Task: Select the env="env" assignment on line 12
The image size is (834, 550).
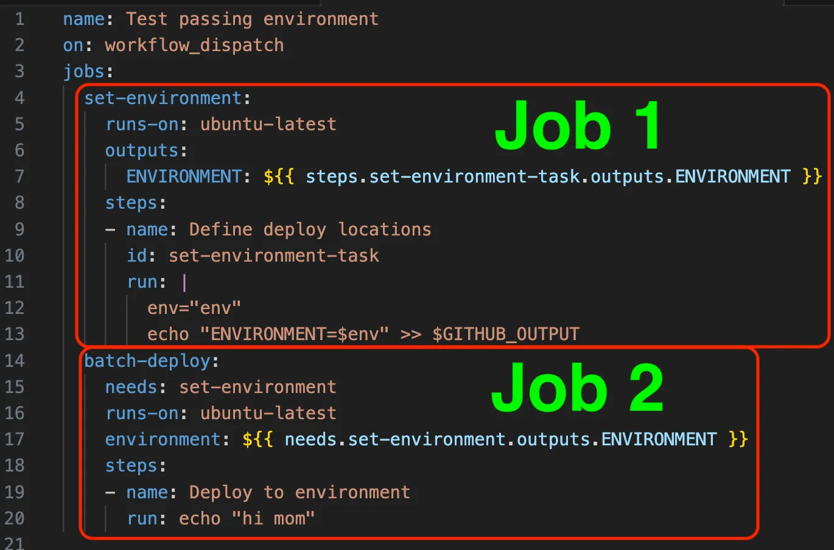Action: [194, 308]
